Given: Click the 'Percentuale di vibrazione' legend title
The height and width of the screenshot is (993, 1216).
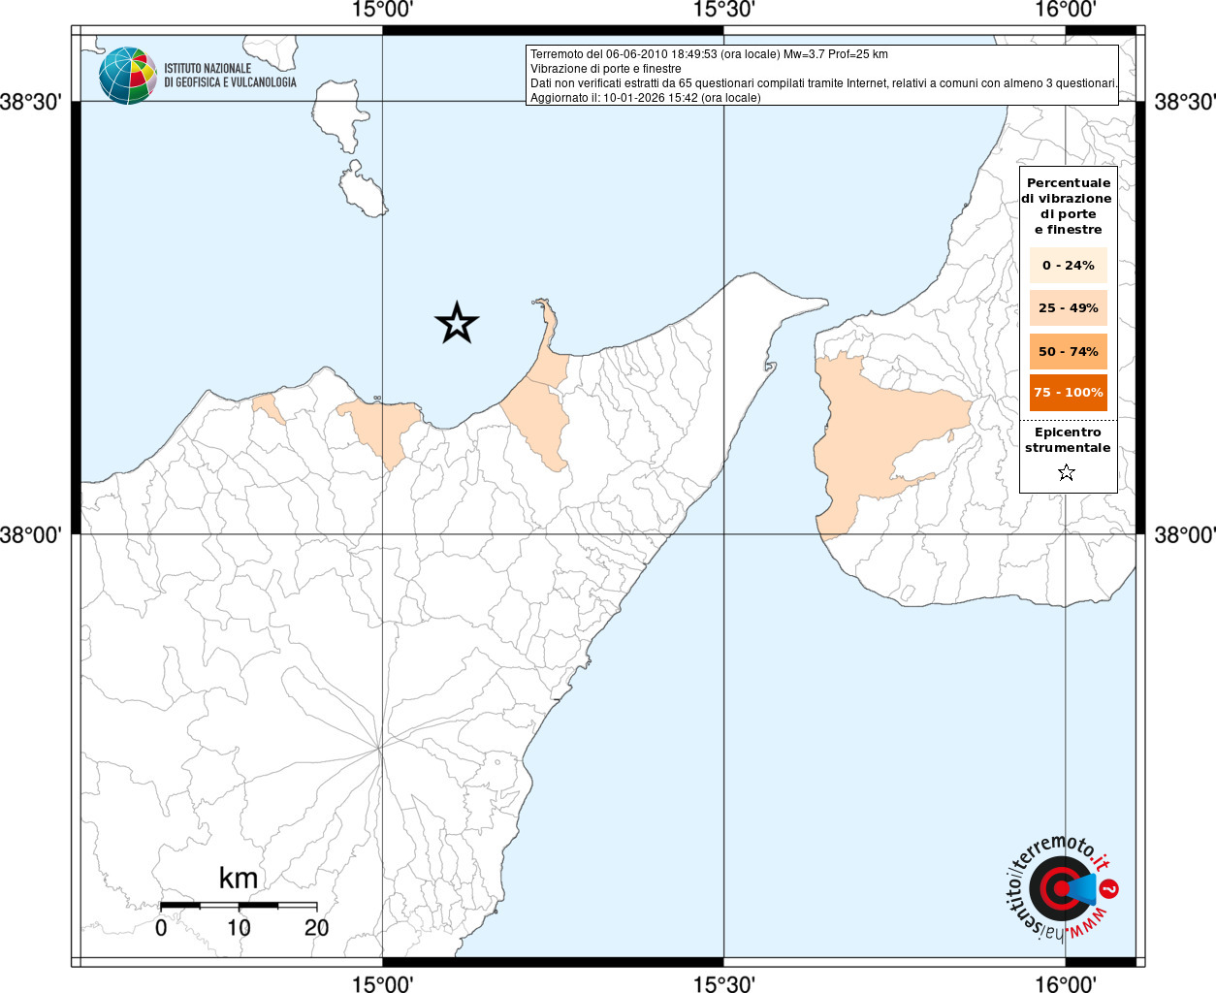Looking at the screenshot, I should pyautogui.click(x=1068, y=206).
